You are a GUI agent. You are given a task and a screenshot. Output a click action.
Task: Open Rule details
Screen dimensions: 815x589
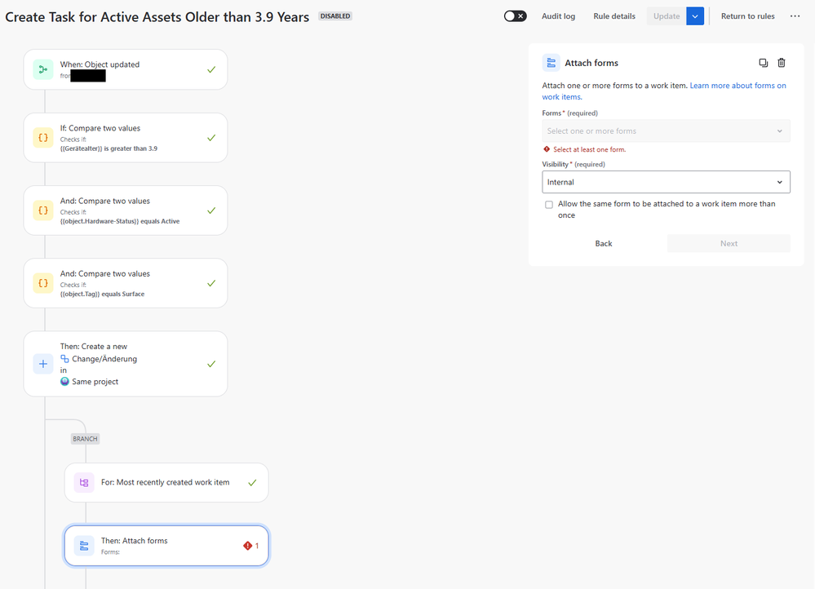click(614, 16)
